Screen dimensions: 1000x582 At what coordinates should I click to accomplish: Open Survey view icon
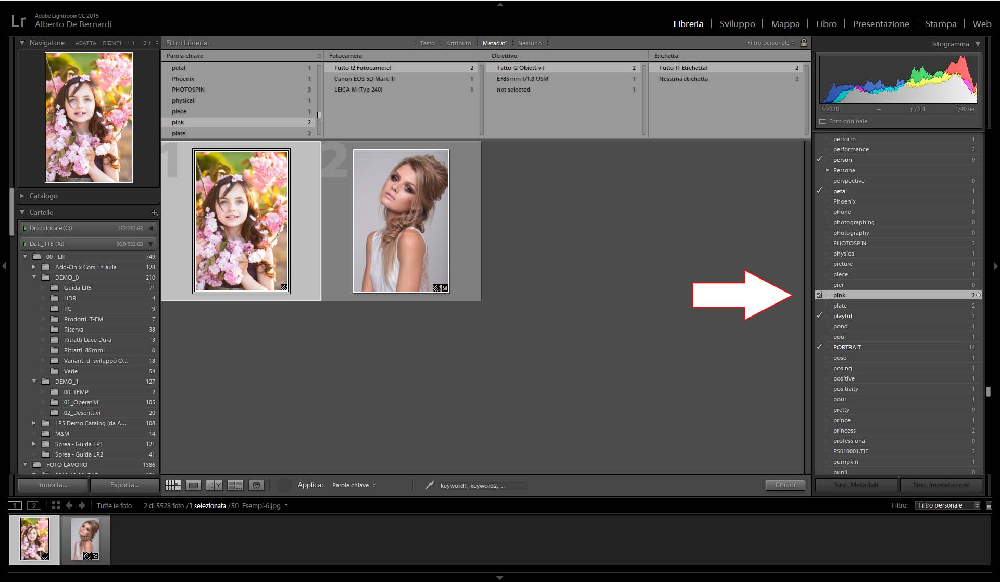(235, 485)
